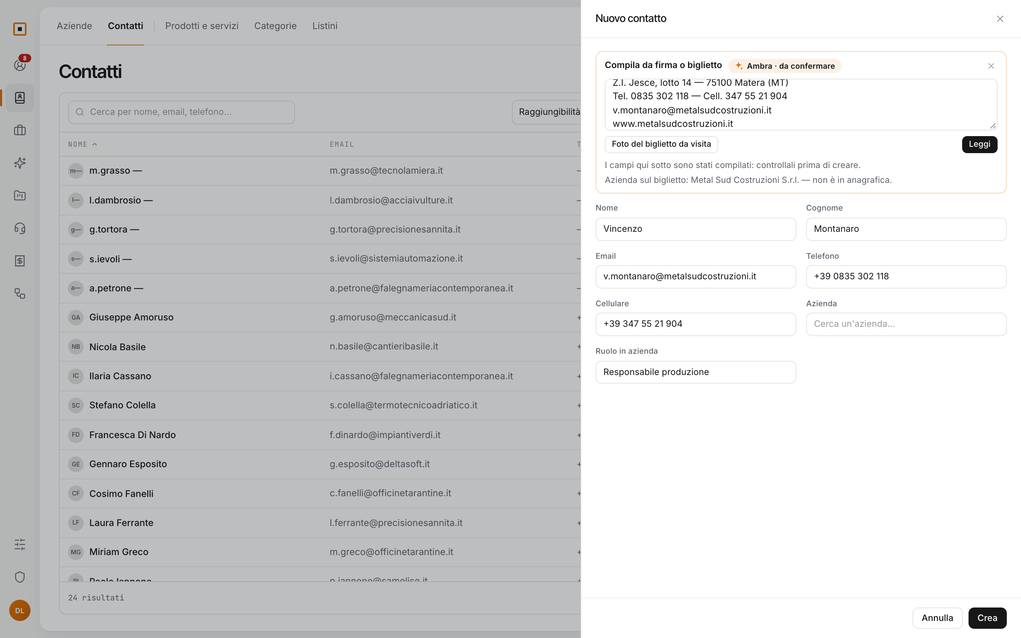Screen dimensions: 1021x638
Task: Open the sparkle AI assistant sidebar icon
Action: pos(20,163)
